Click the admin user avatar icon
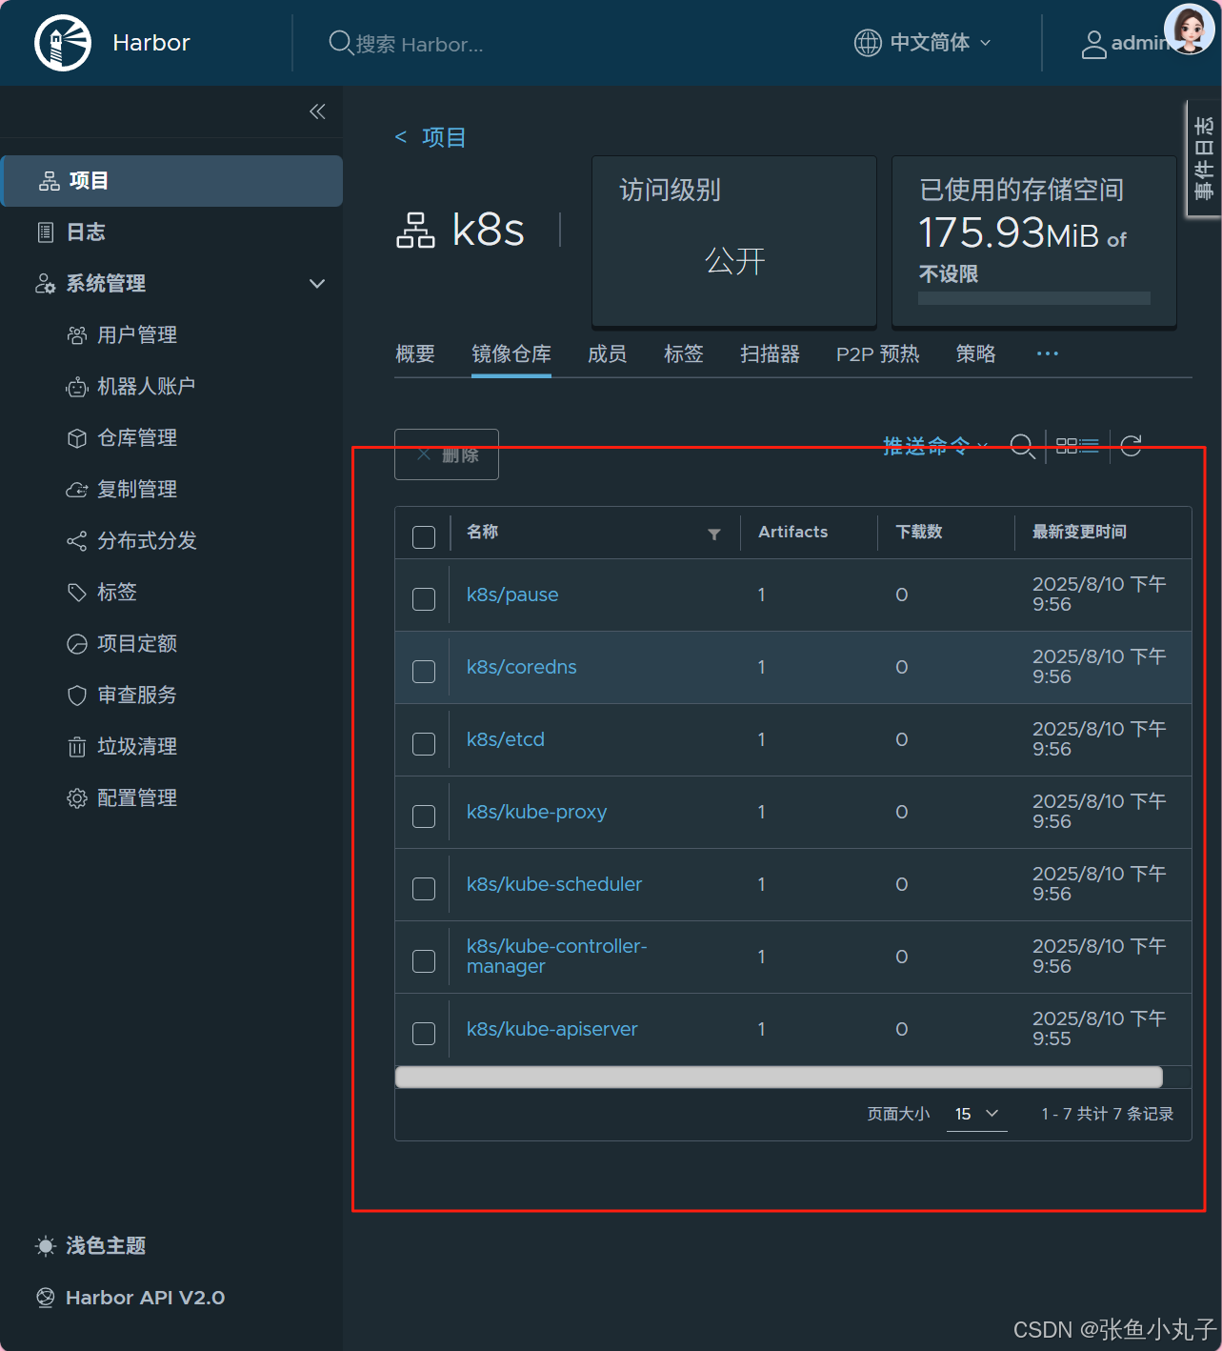 (1094, 44)
